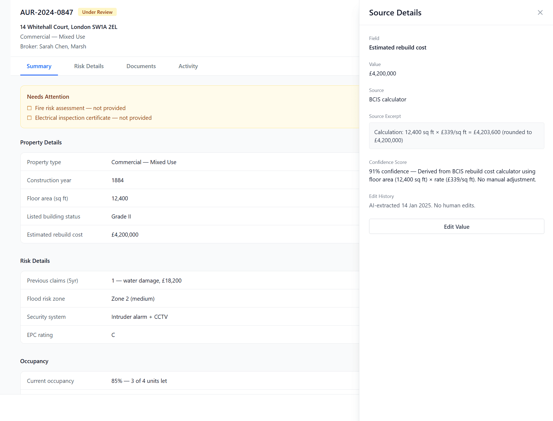The height and width of the screenshot is (421, 553).
Task: Click the Previous claims water damage value
Action: [146, 281]
